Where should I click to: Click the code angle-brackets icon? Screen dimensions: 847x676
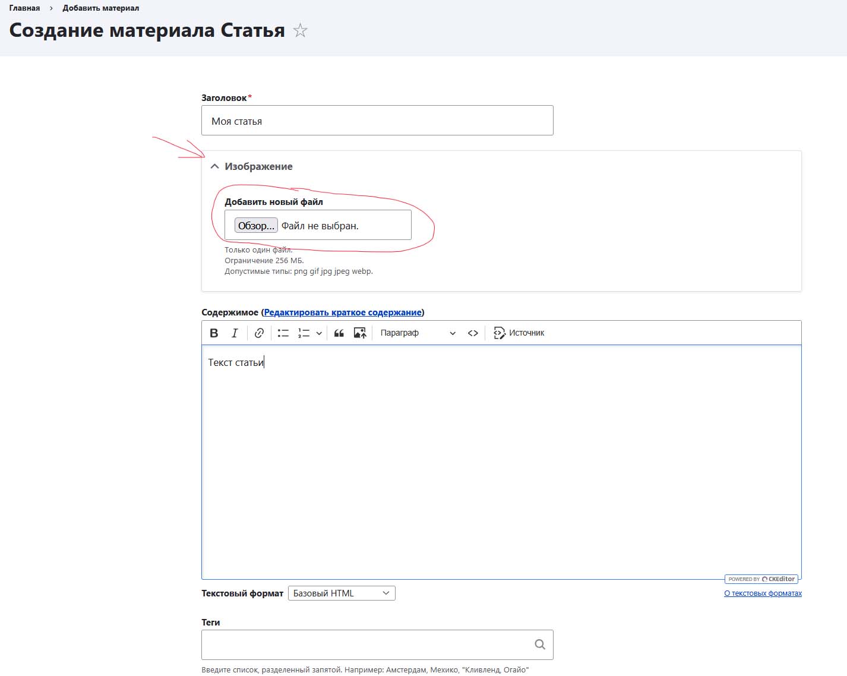tap(473, 333)
